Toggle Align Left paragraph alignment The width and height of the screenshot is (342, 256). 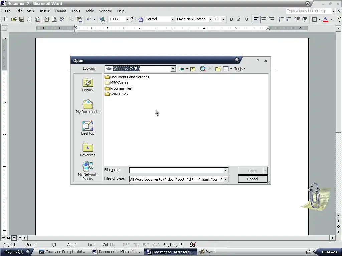pos(256,19)
